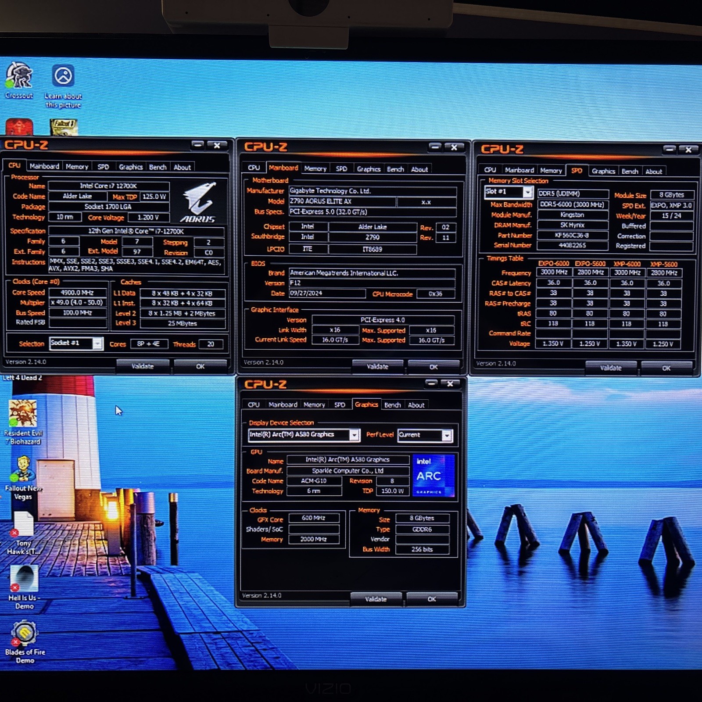Click the Core Speed 4900.0 MHz value
The width and height of the screenshot is (702, 702).
[78, 292]
